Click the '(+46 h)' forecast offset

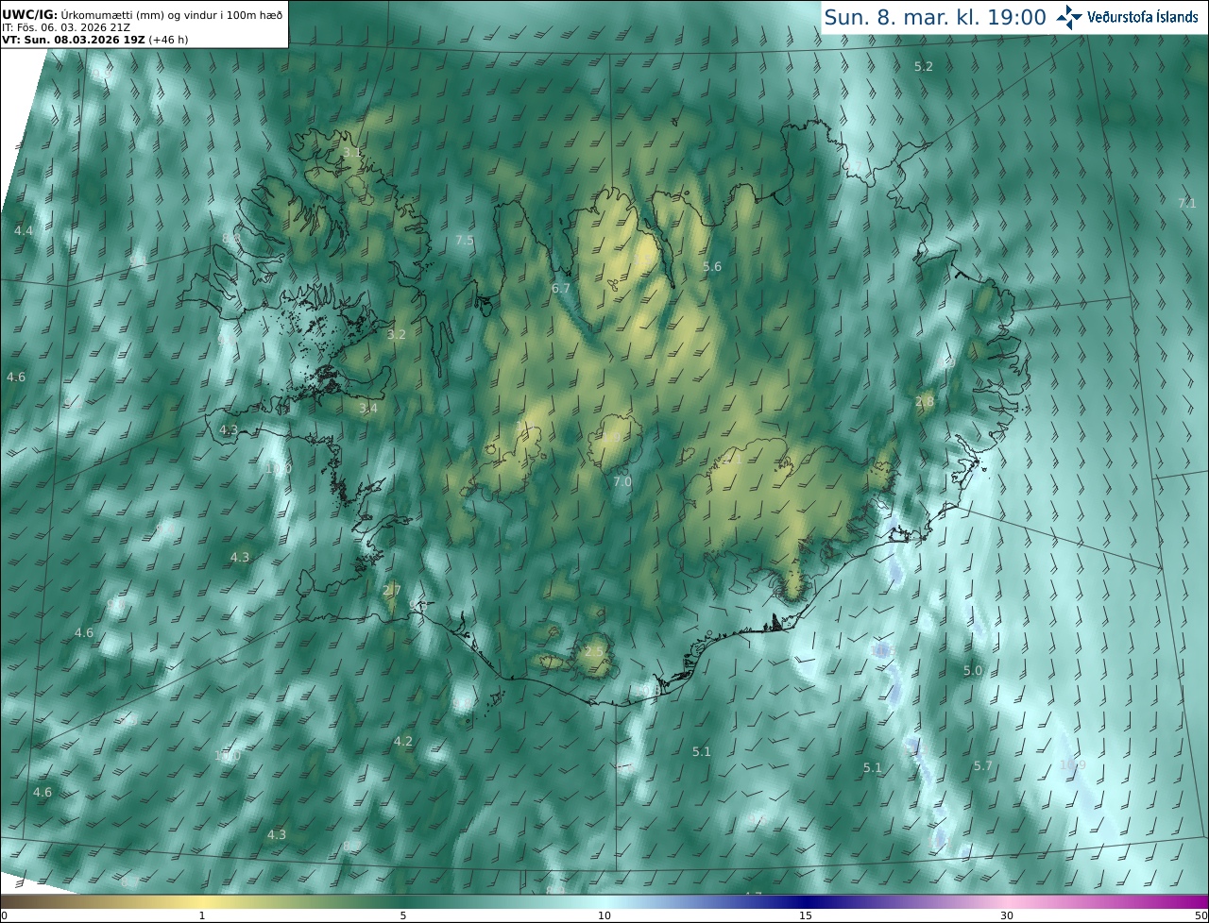pyautogui.click(x=170, y=41)
